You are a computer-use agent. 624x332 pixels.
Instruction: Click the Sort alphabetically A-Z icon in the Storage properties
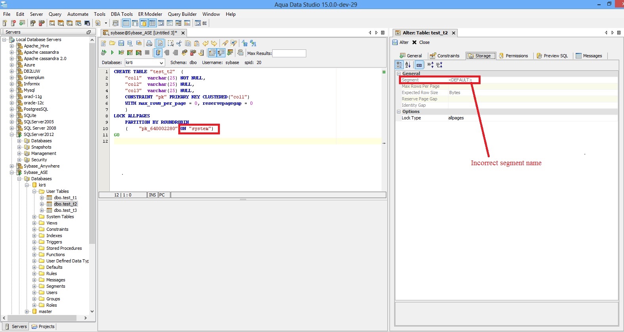point(408,65)
